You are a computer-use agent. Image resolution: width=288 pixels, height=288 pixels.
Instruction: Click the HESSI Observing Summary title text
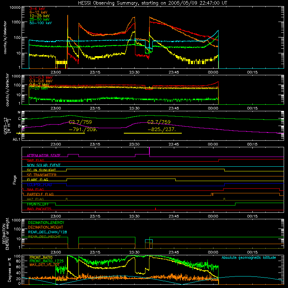pos(152,3)
